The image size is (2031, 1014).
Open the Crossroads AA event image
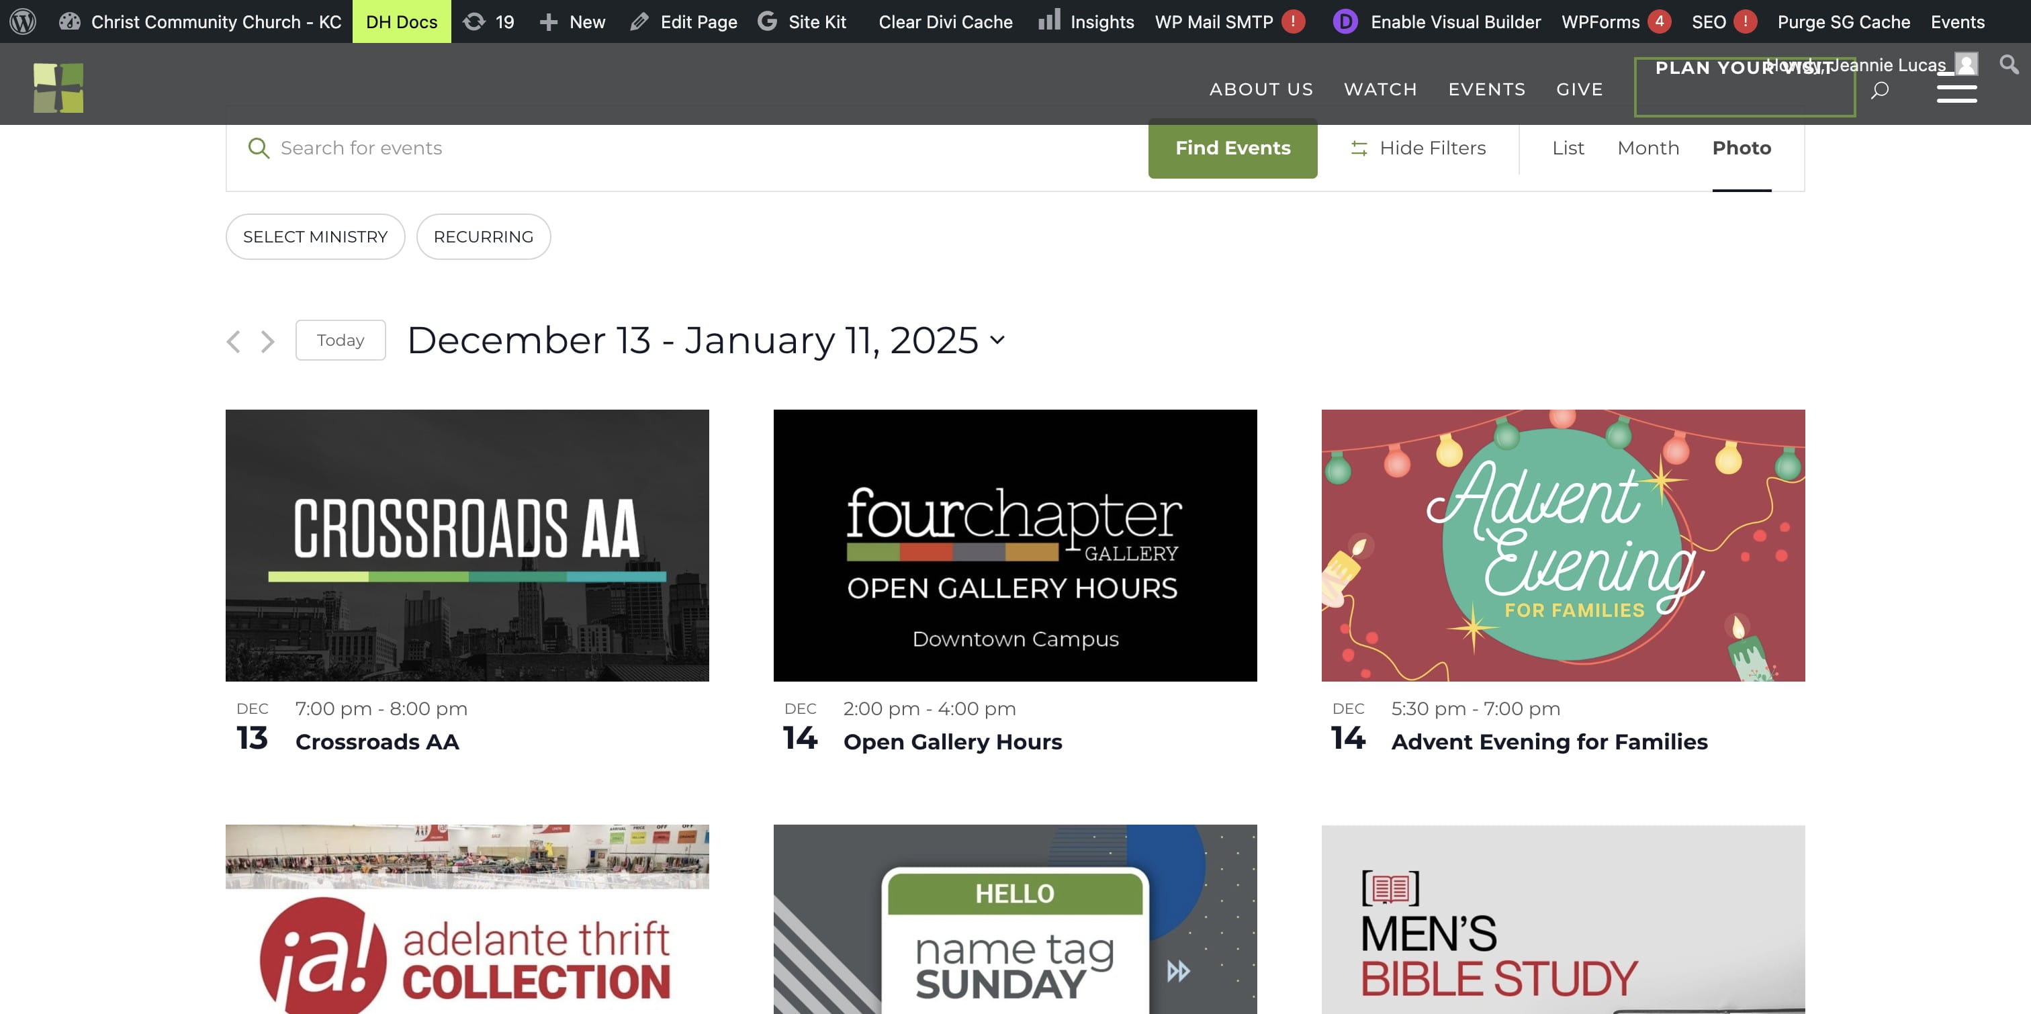[467, 545]
